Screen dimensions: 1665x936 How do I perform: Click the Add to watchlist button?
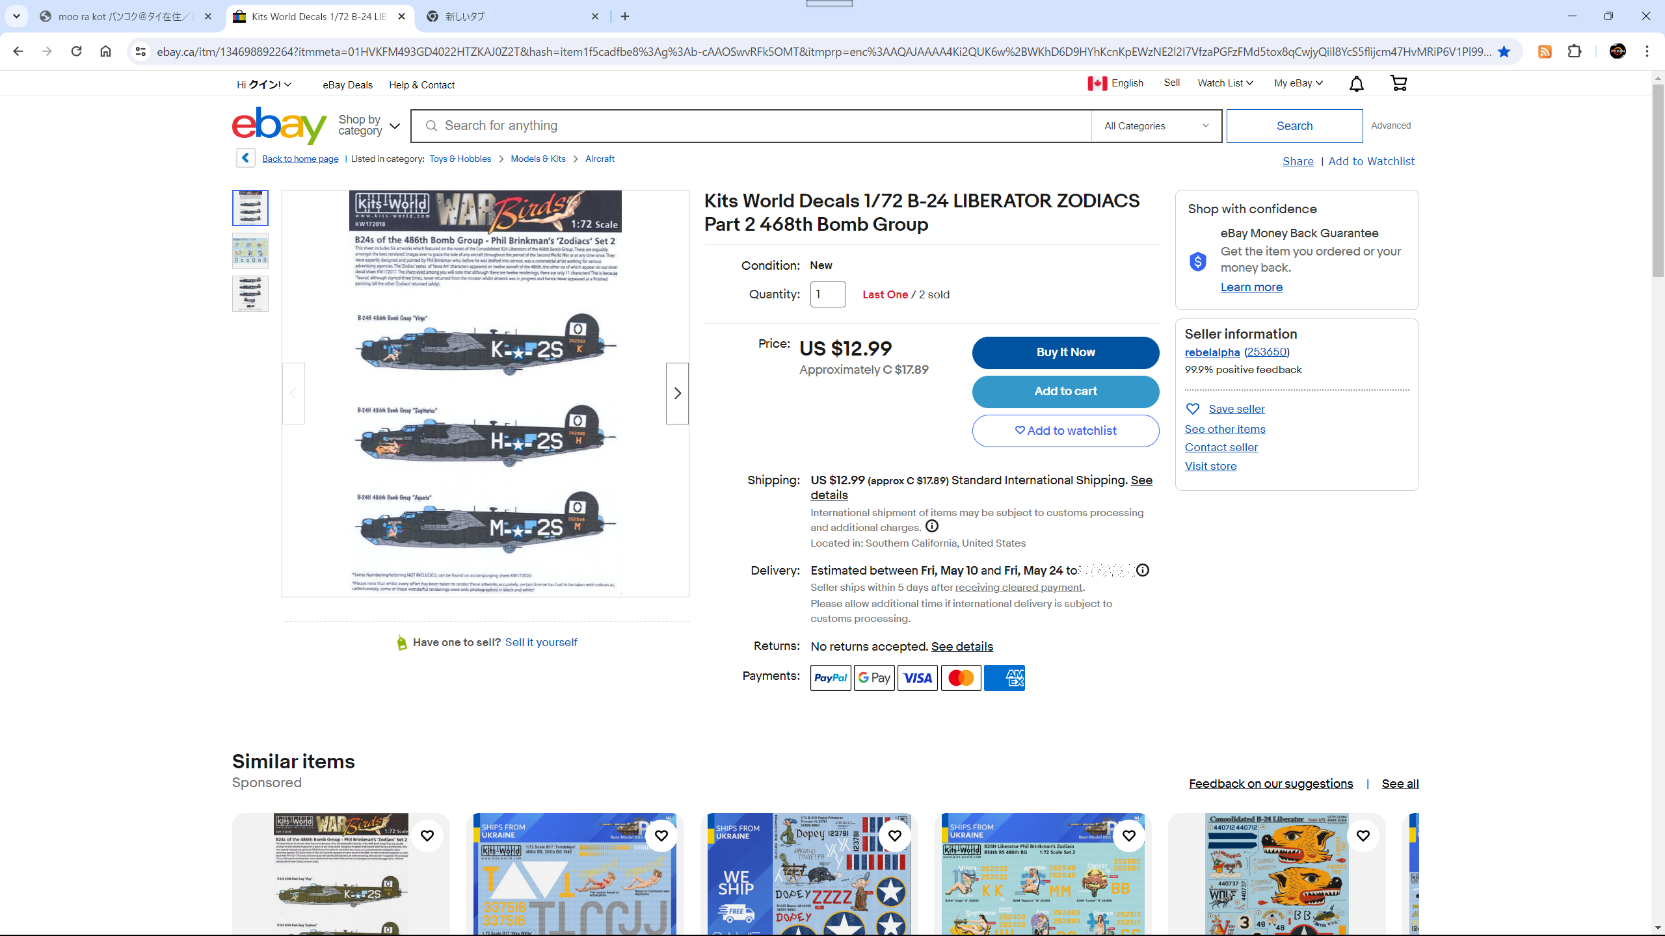point(1065,431)
